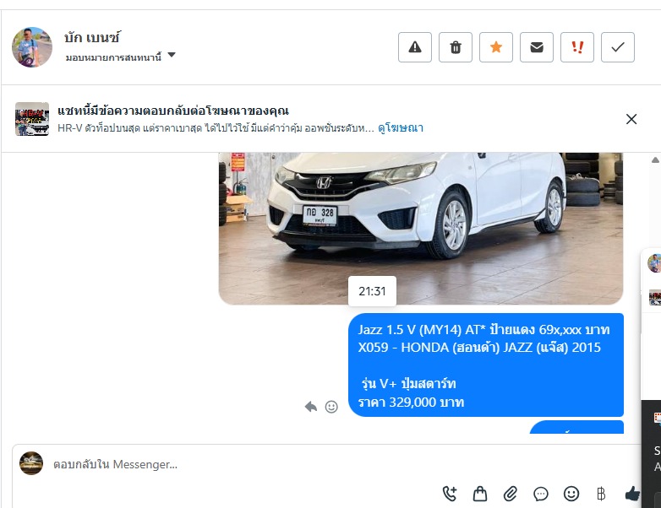This screenshot has width=661, height=508.
Task: Reply to the Jazz 1.5 V message
Action: [x=311, y=407]
